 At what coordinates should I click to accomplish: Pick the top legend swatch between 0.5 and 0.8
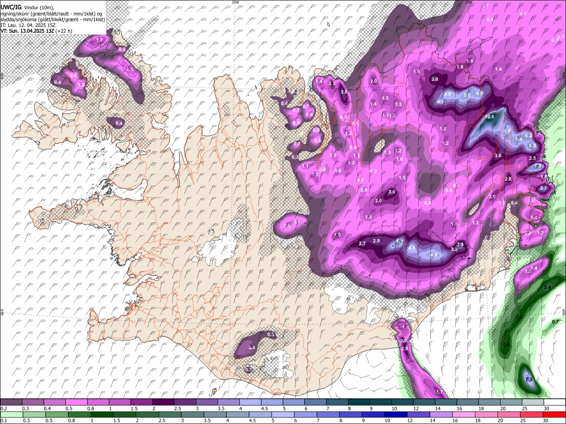76,402
